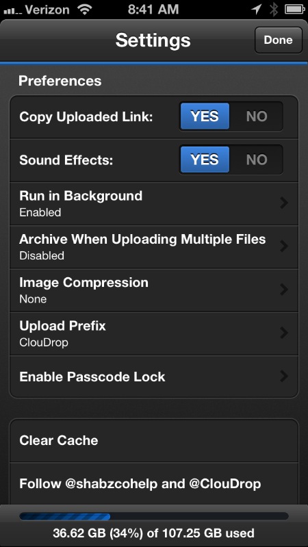Switch Sound Effects to YES
The height and width of the screenshot is (547, 308).
click(205, 160)
